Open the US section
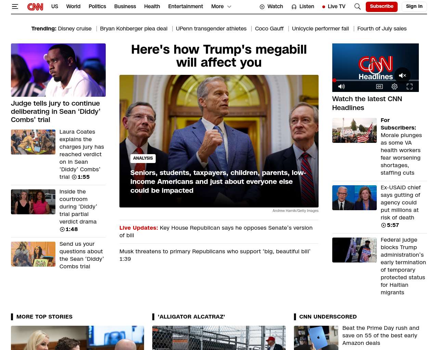This screenshot has width=438, height=350. tap(55, 6)
